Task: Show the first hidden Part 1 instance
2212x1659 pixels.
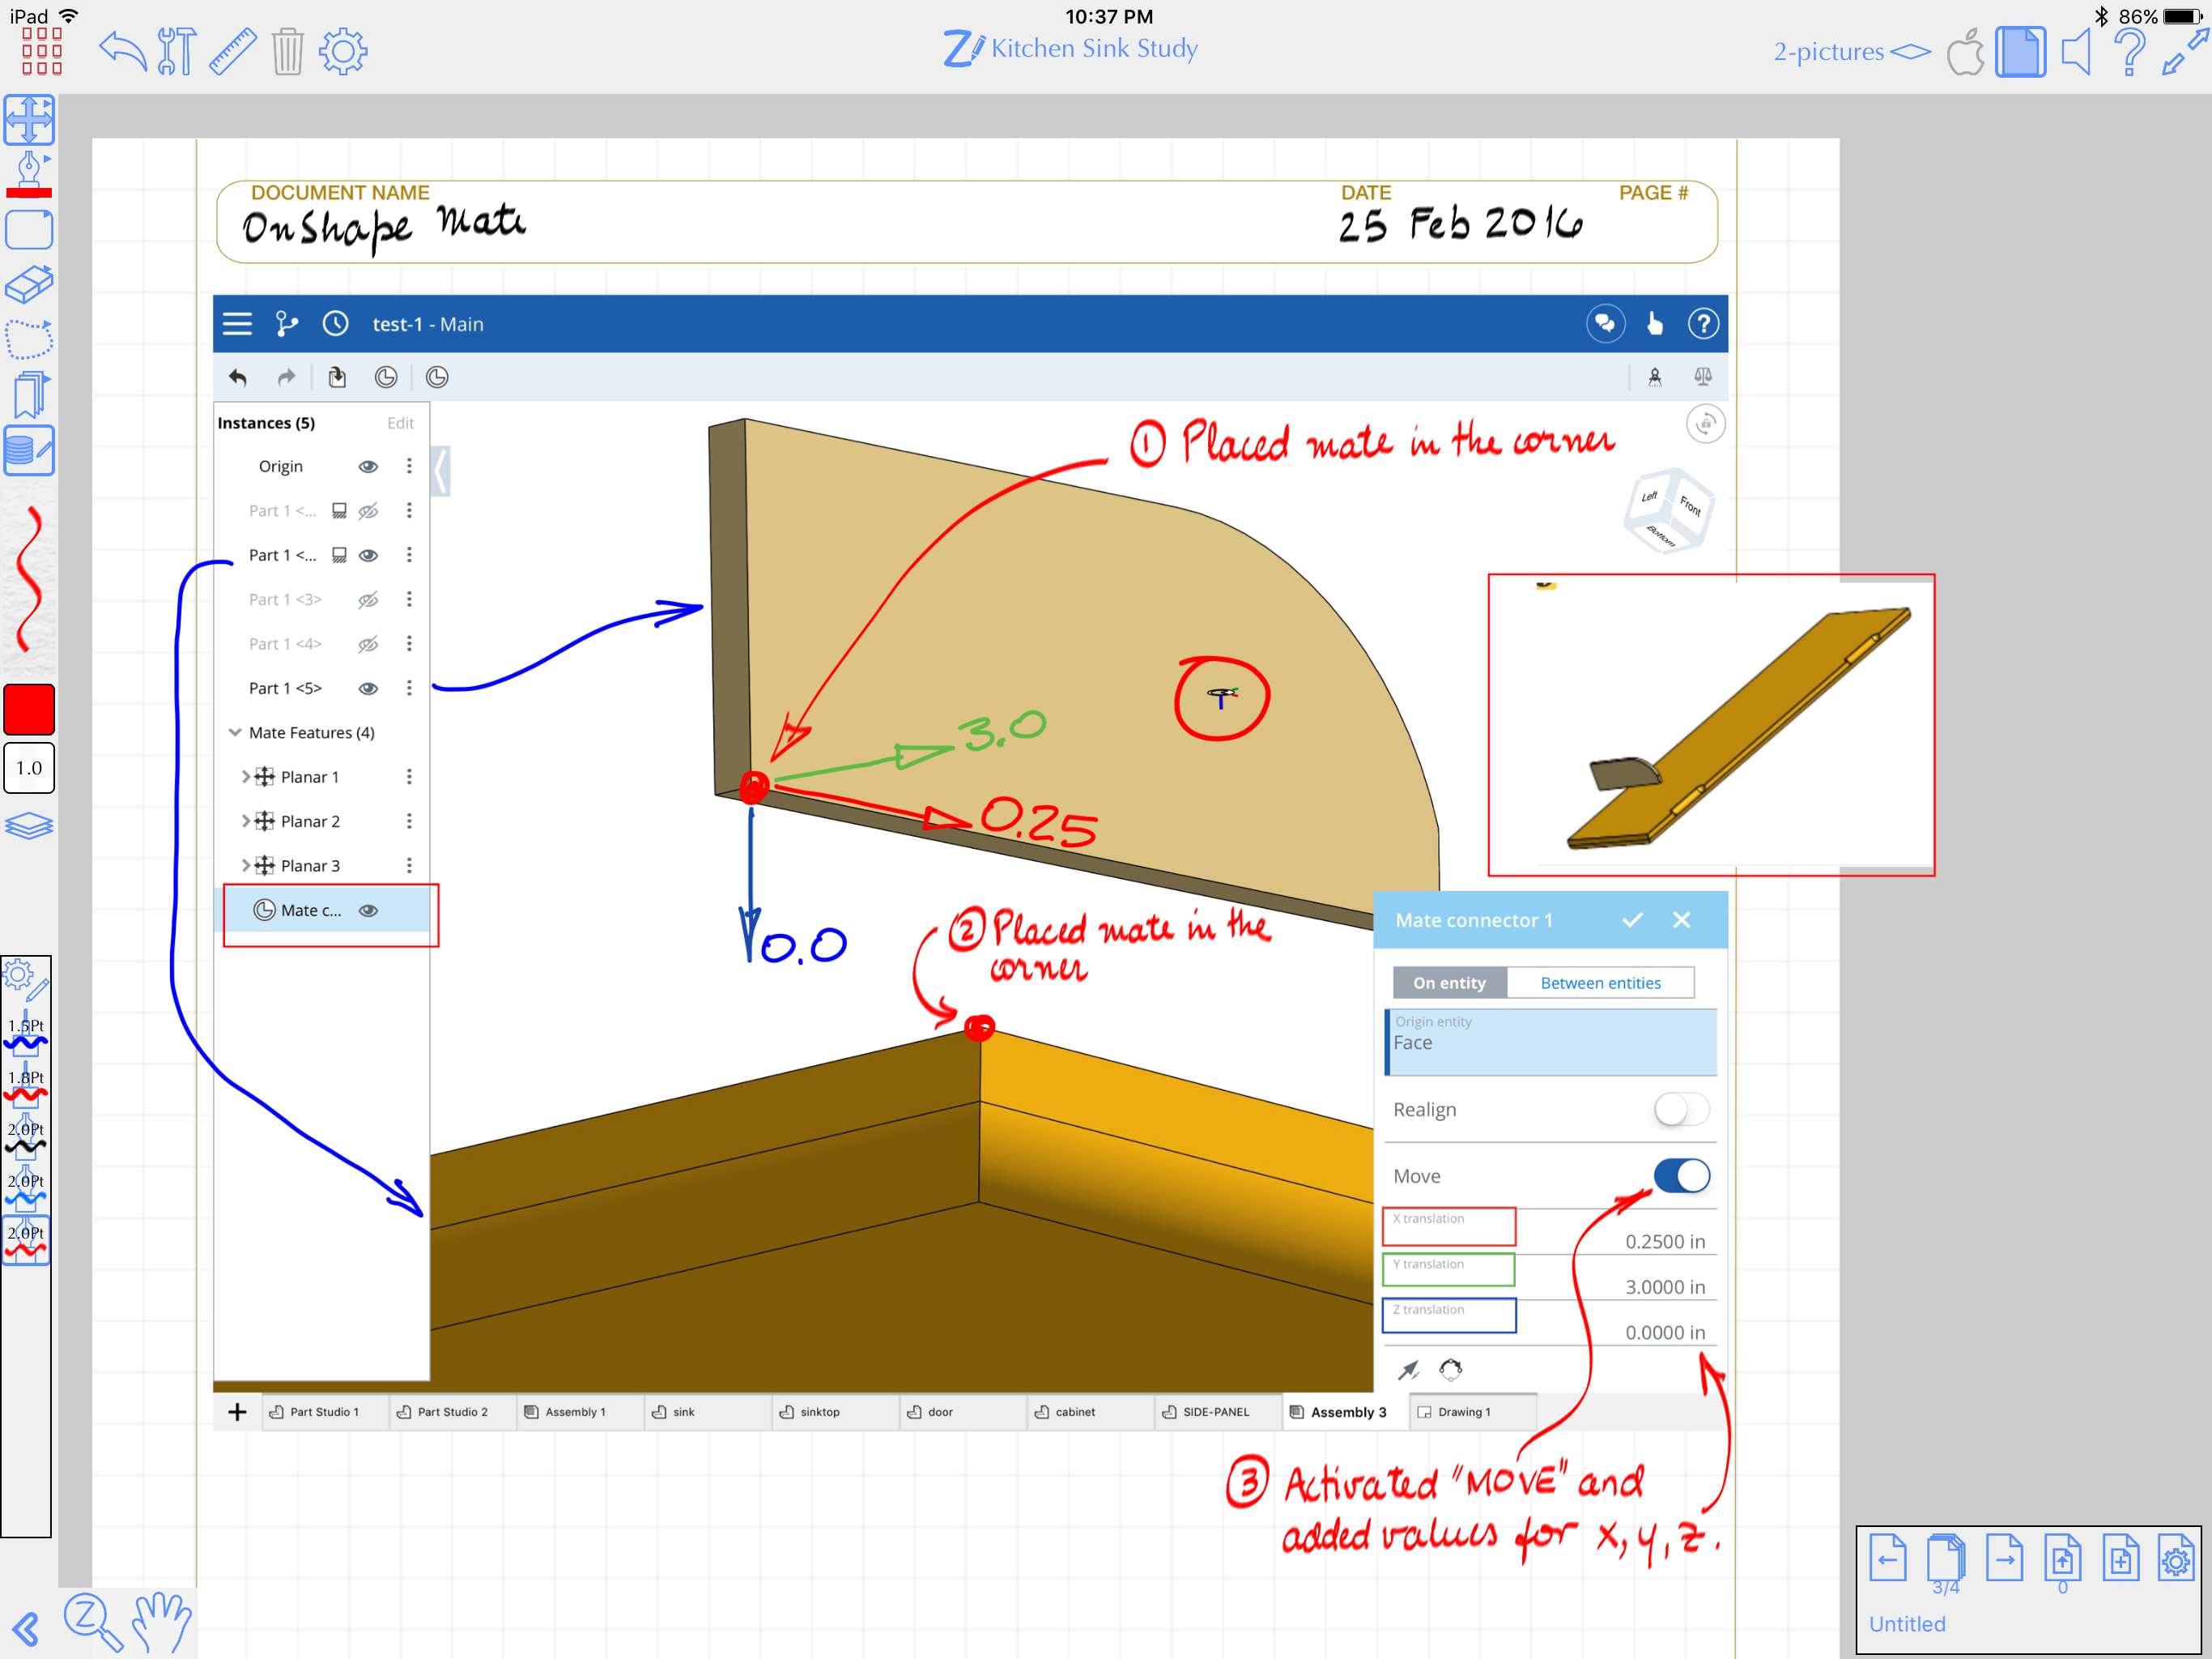Action: point(368,510)
